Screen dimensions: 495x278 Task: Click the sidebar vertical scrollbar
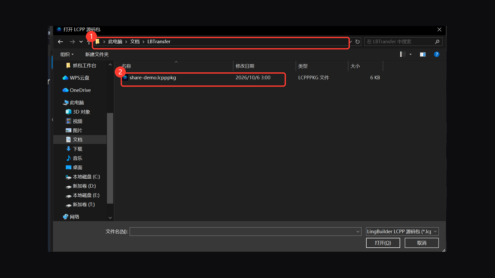click(x=110, y=158)
